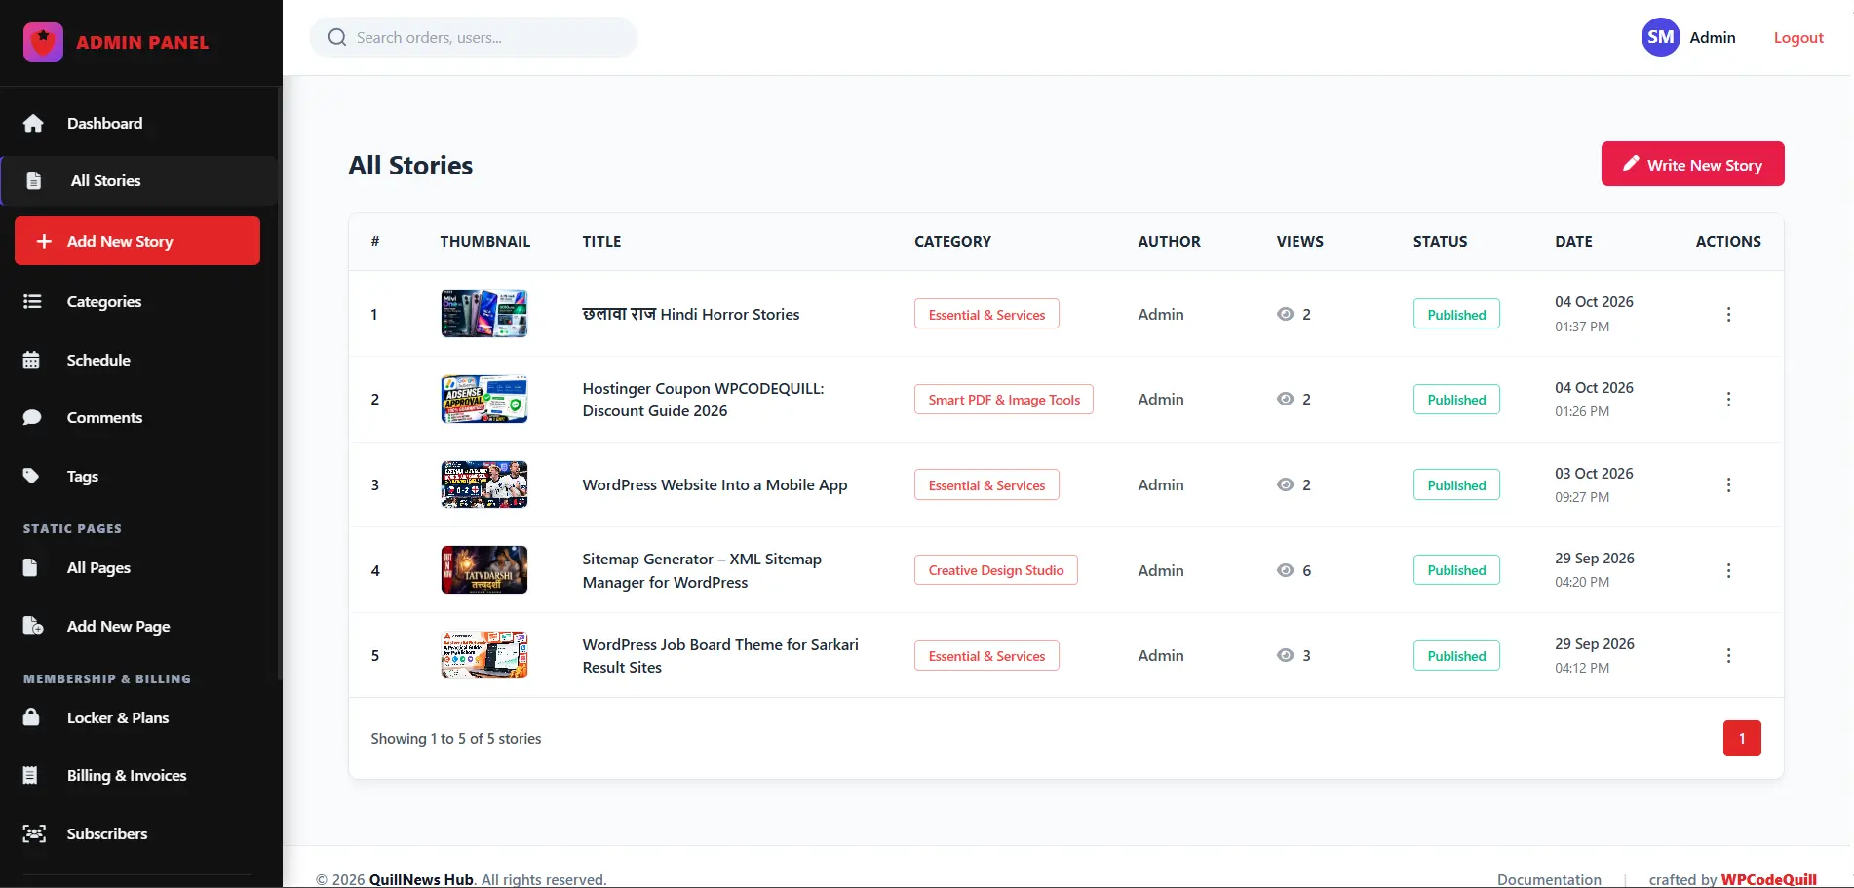Open actions menu for WordPress Job Board Theme
The width and height of the screenshot is (1854, 888).
pyautogui.click(x=1728, y=655)
